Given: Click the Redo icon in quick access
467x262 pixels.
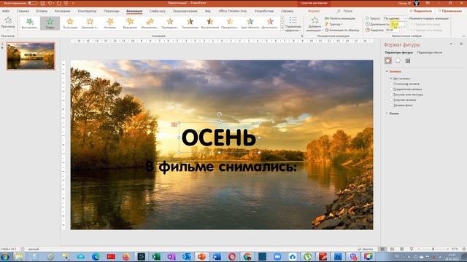Looking at the screenshot, I should [x=58, y=3].
